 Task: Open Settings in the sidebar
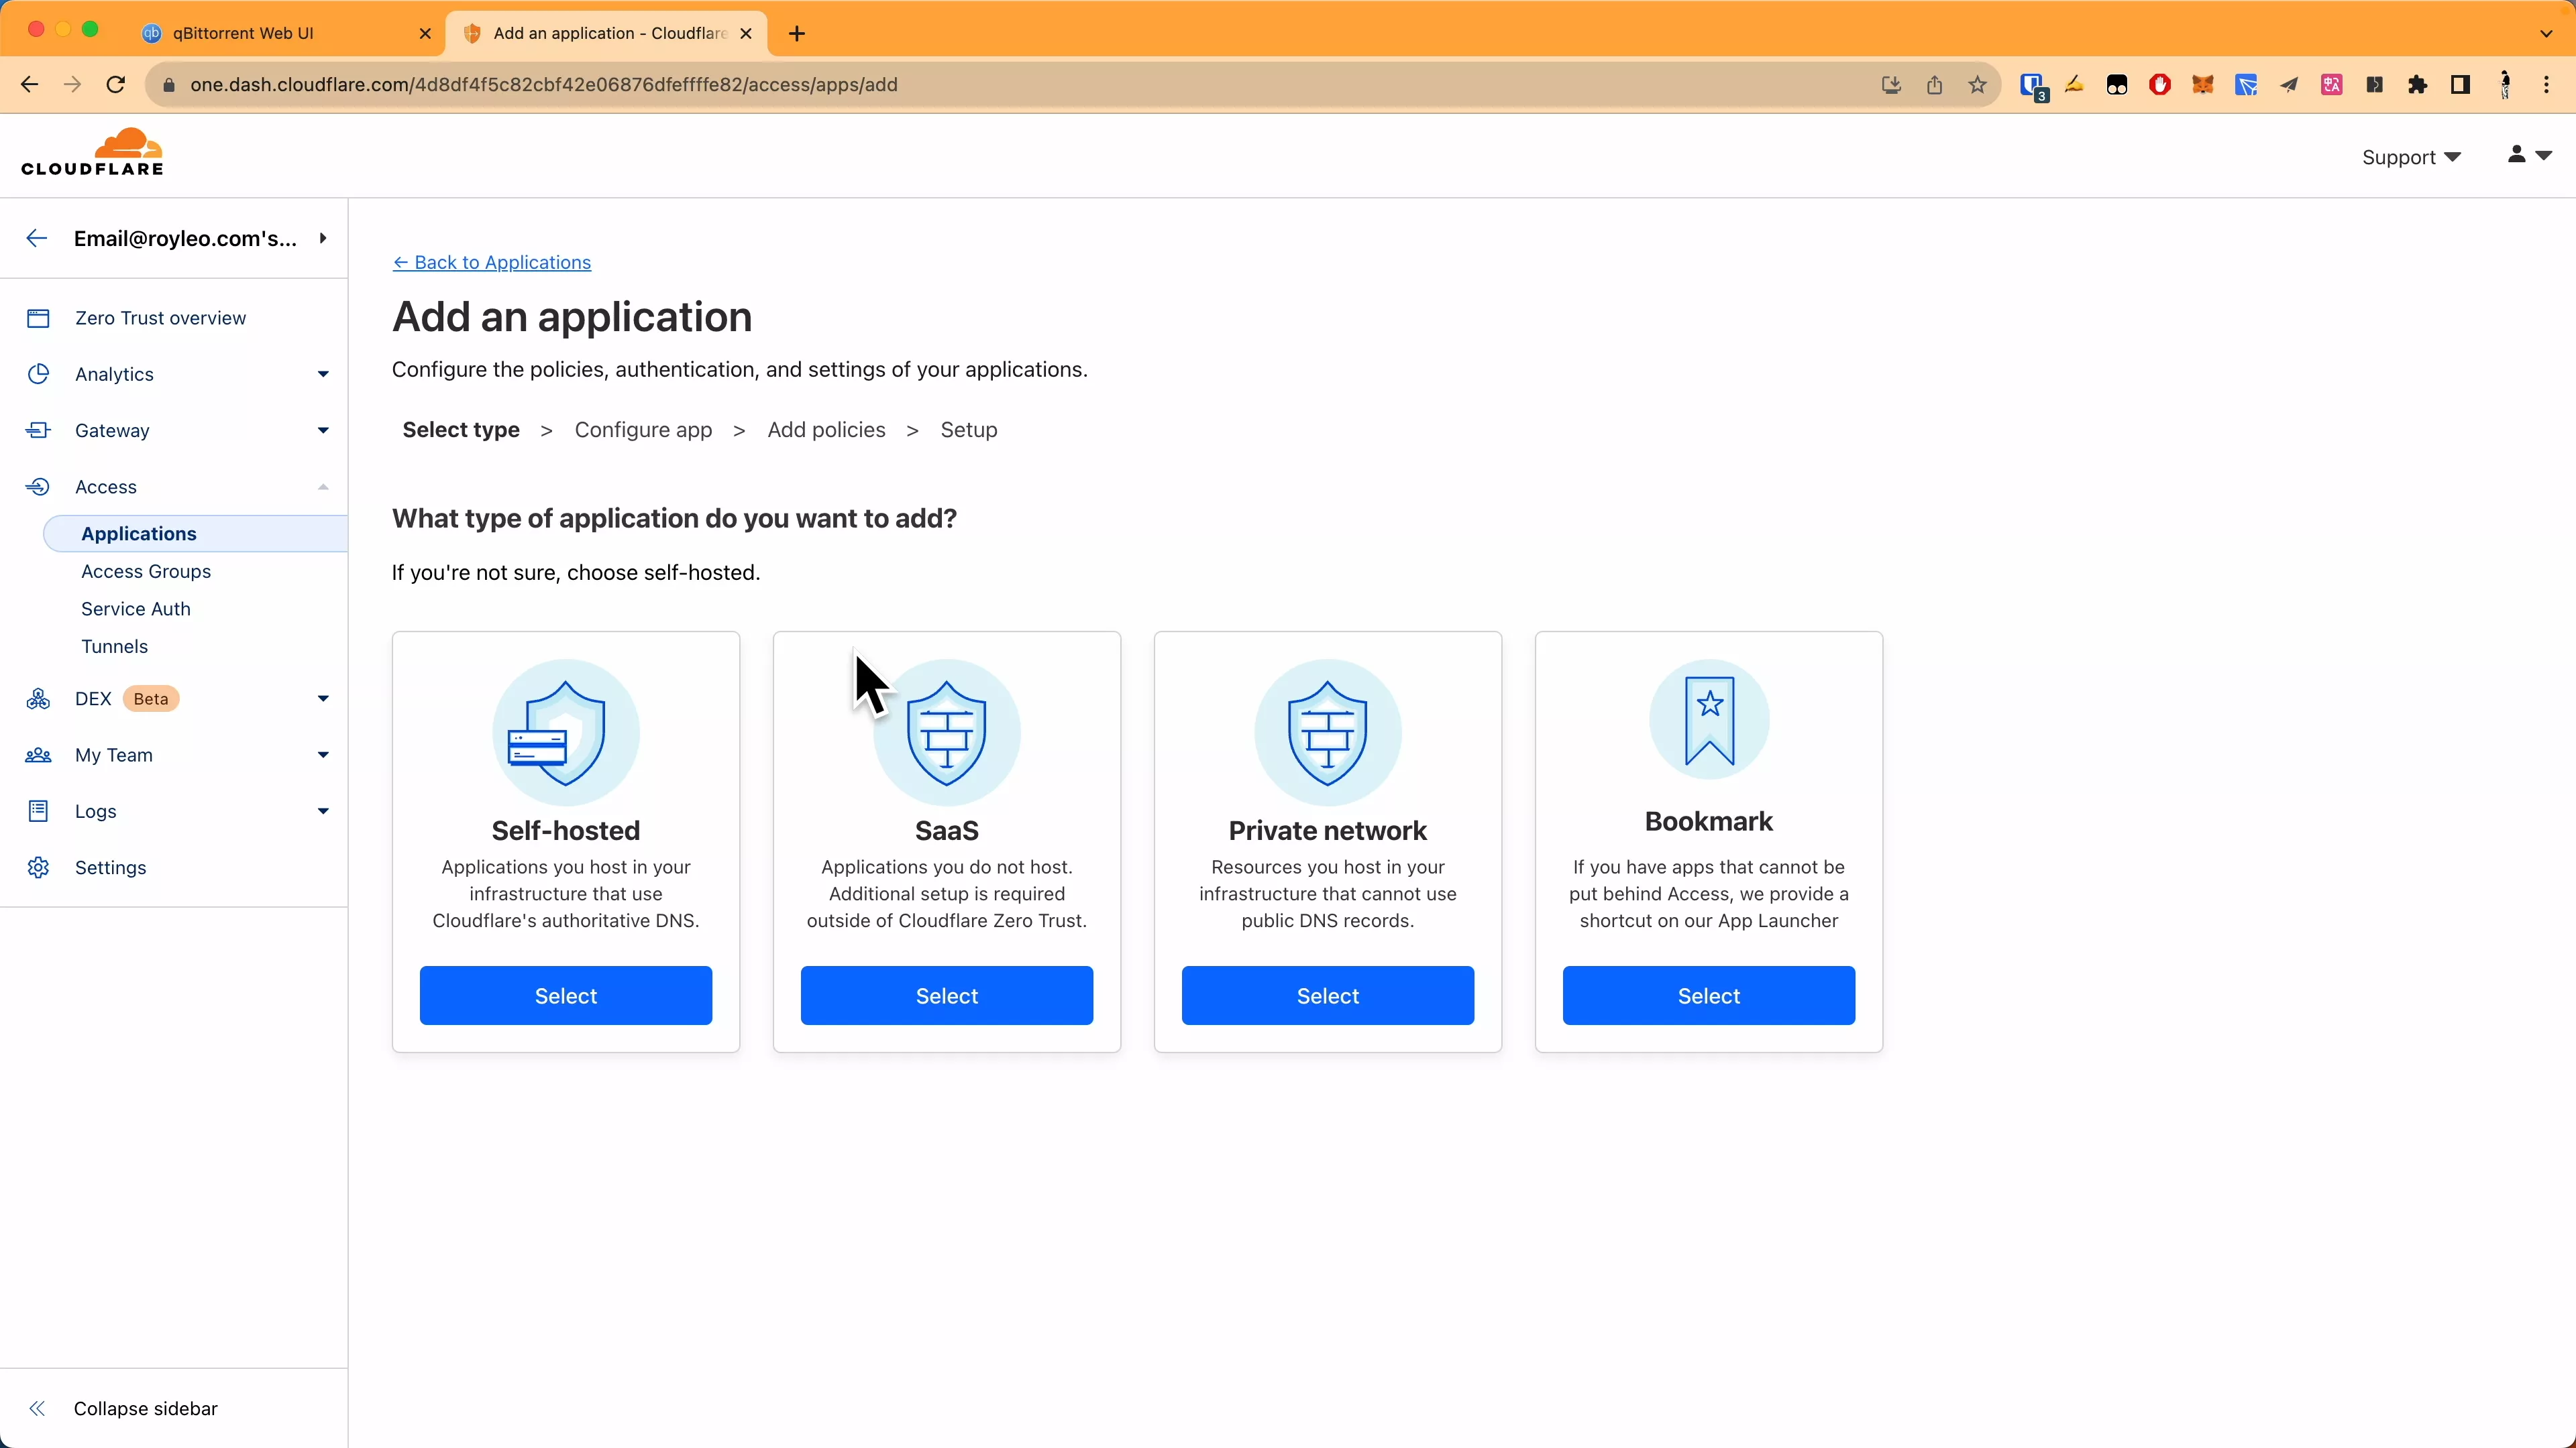pyautogui.click(x=110, y=868)
